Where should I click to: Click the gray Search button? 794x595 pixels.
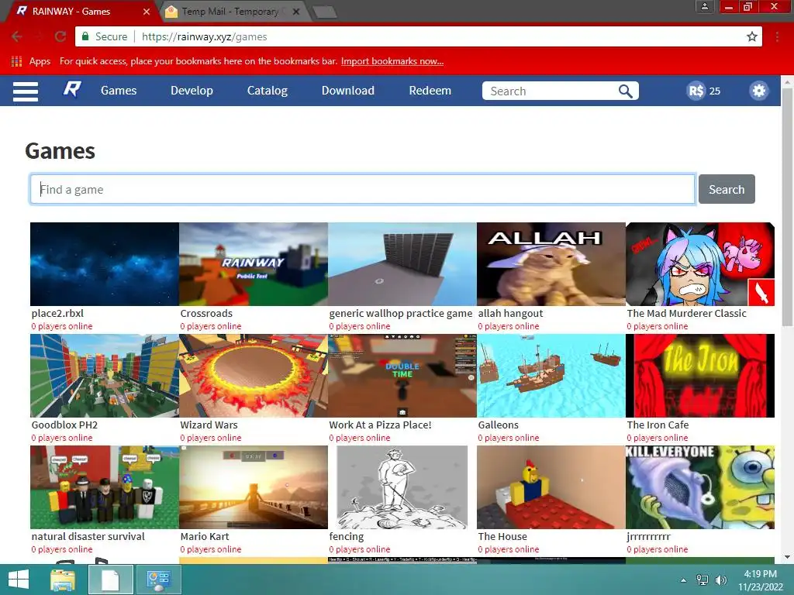click(x=727, y=189)
